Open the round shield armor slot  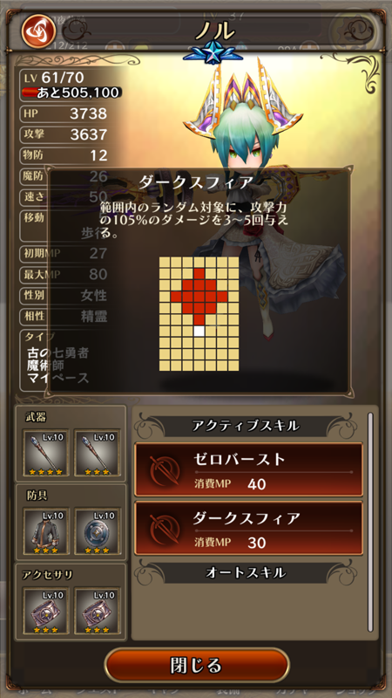click(x=98, y=531)
